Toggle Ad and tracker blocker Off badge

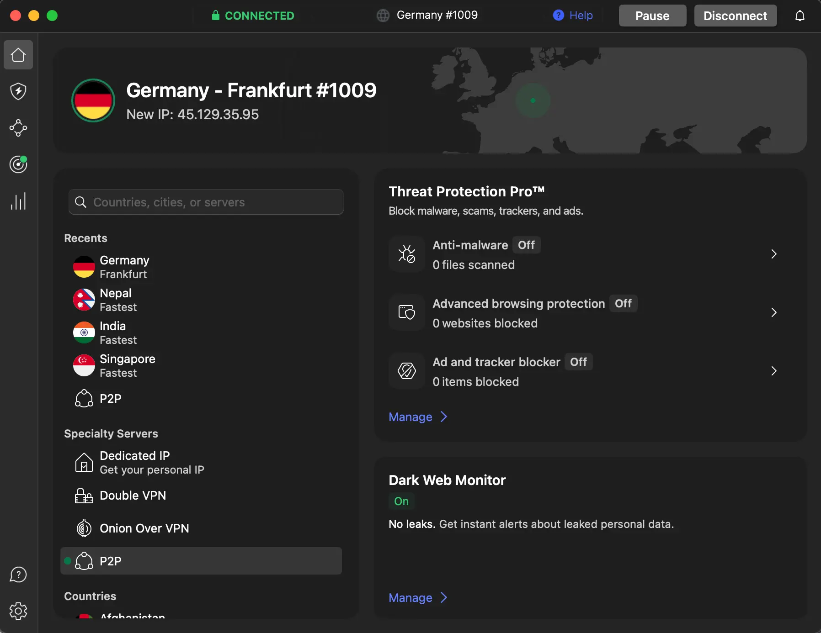pos(578,362)
